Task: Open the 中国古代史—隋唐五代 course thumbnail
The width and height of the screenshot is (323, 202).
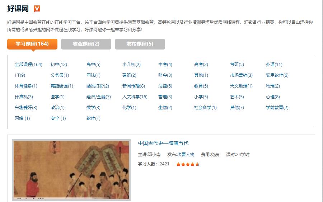Action: (71, 170)
